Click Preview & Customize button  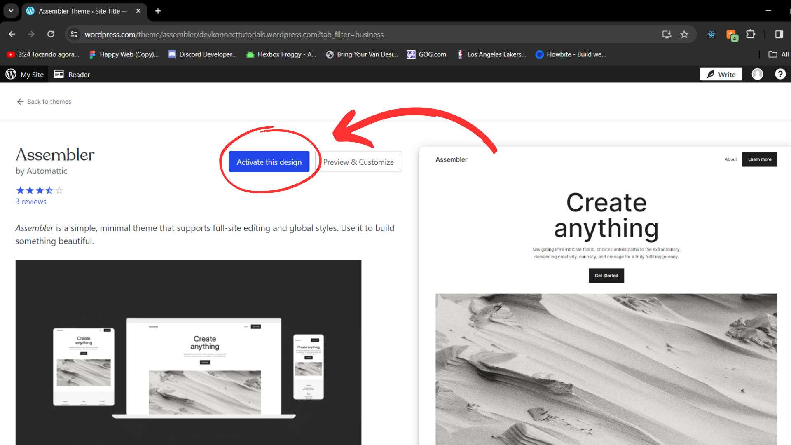coord(358,162)
